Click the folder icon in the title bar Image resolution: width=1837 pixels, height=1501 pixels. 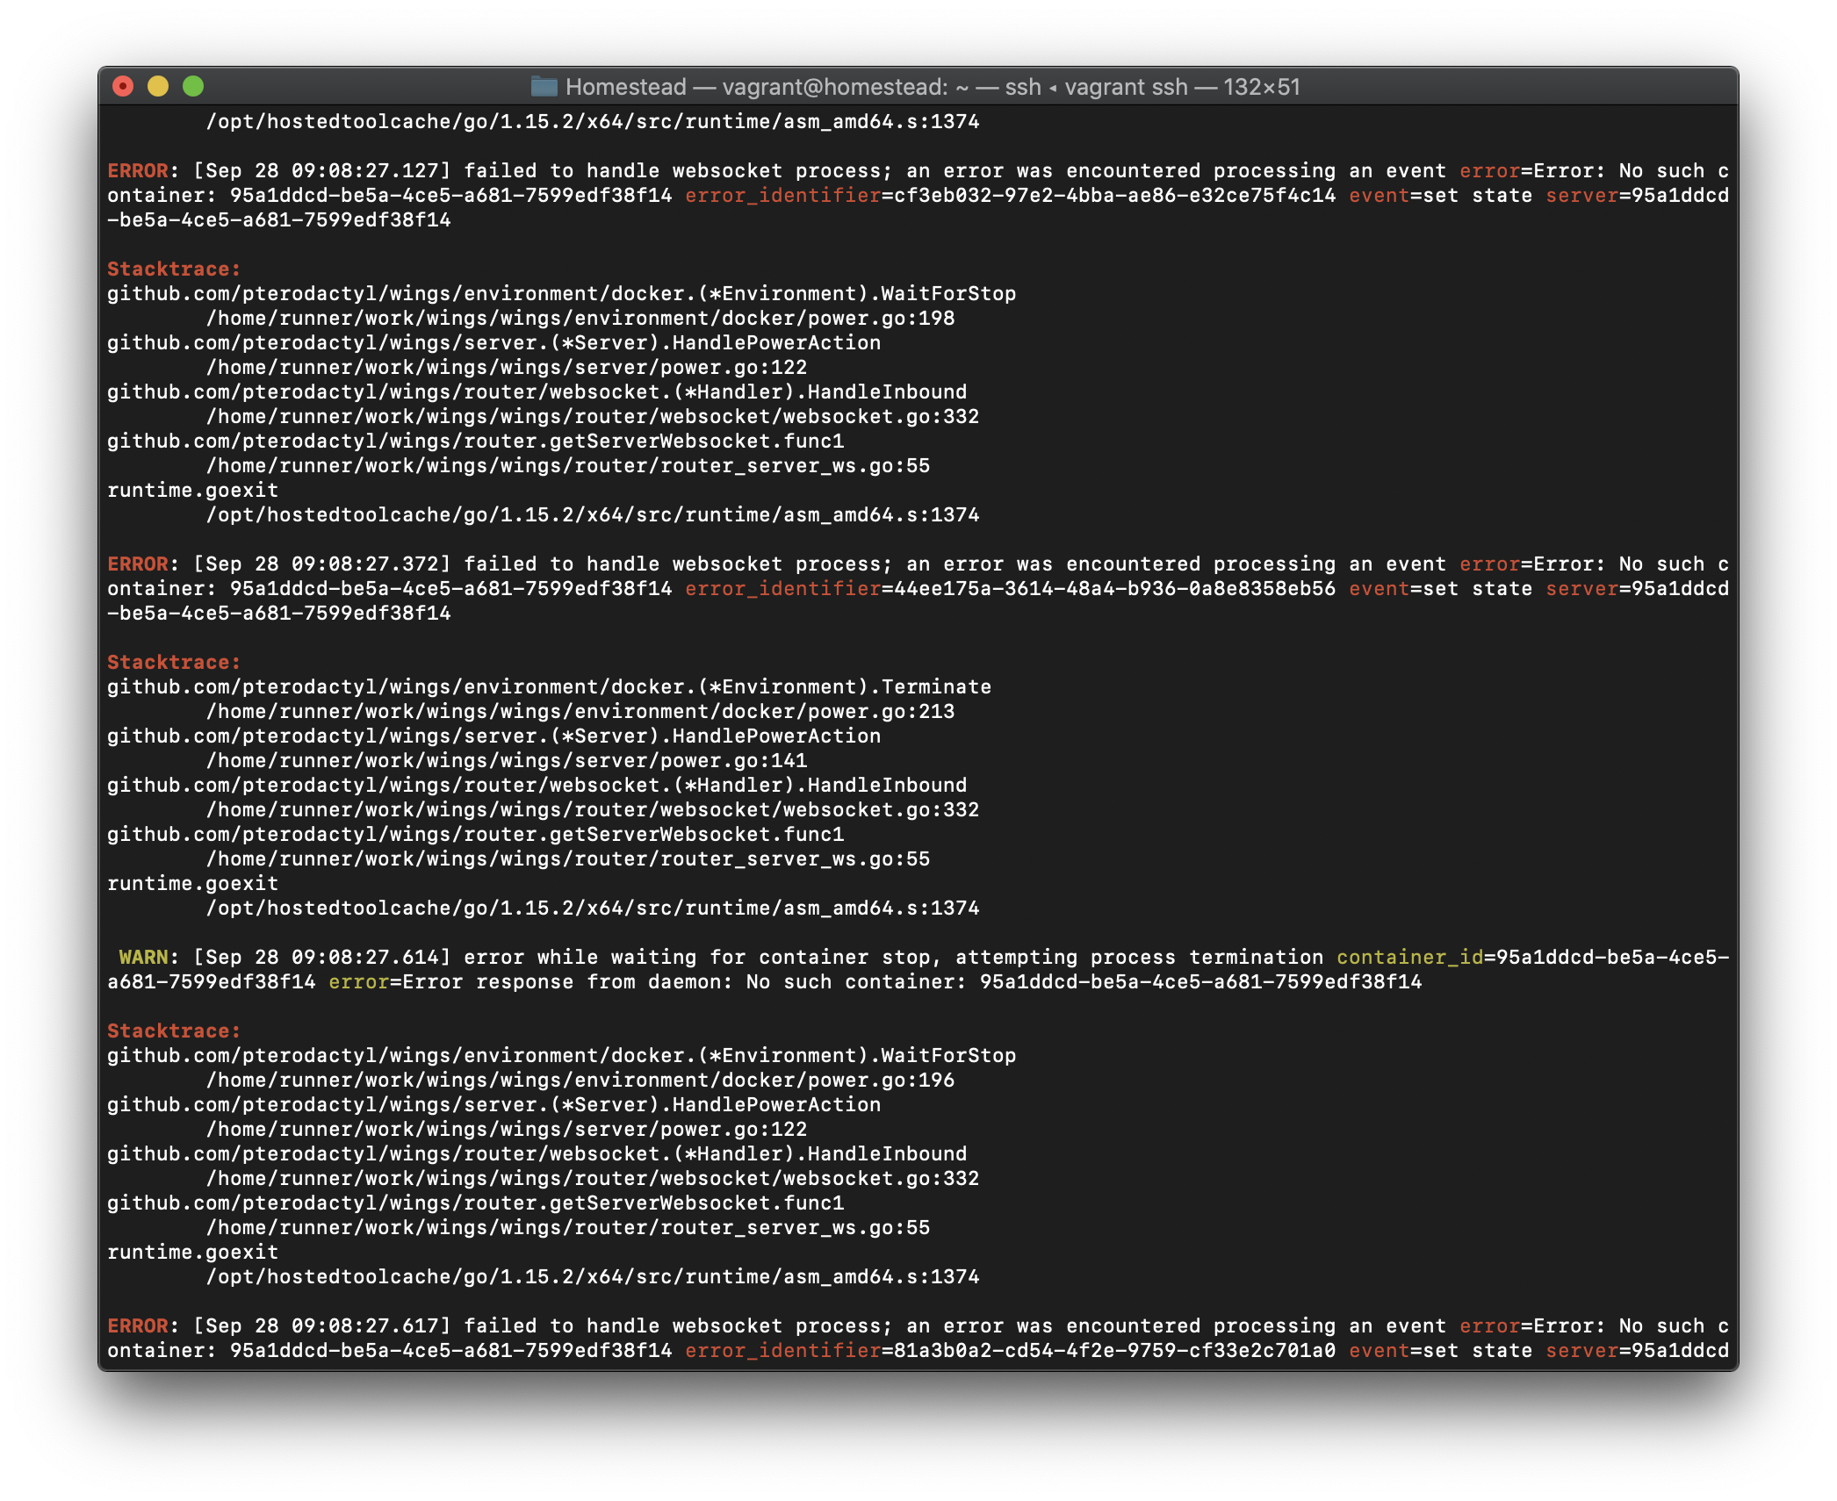click(544, 87)
